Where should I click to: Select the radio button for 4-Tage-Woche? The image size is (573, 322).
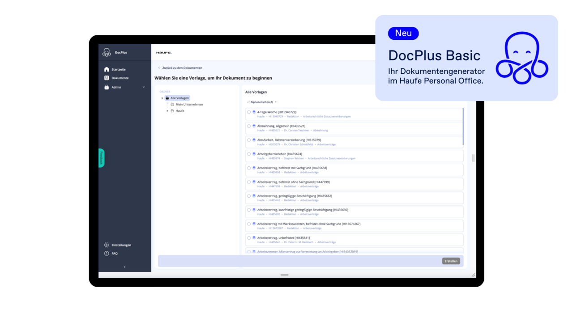click(x=249, y=112)
